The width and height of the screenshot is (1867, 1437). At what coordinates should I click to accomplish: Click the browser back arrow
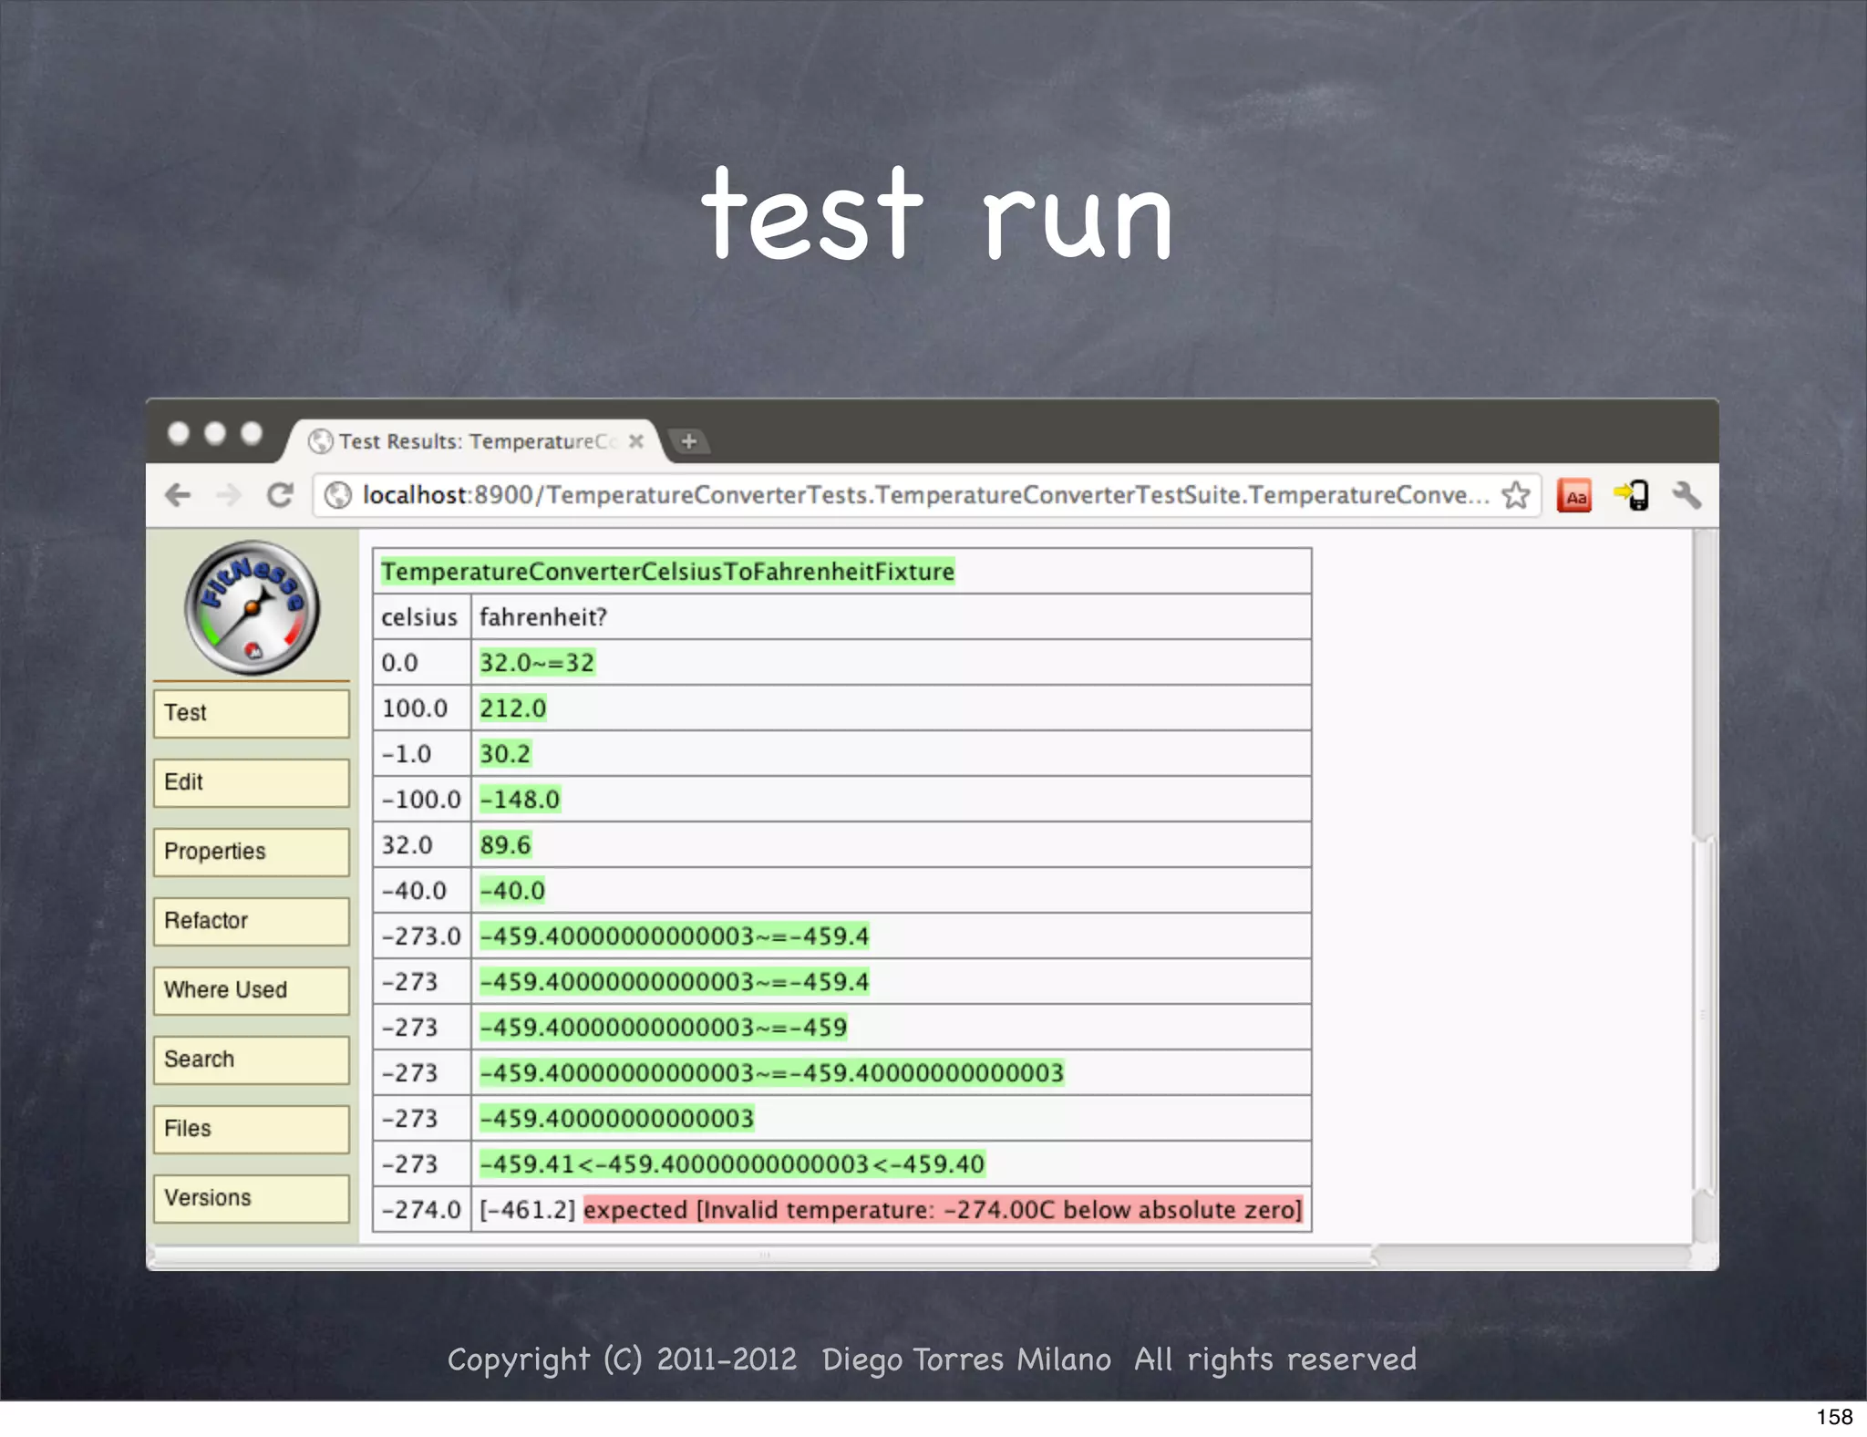178,495
